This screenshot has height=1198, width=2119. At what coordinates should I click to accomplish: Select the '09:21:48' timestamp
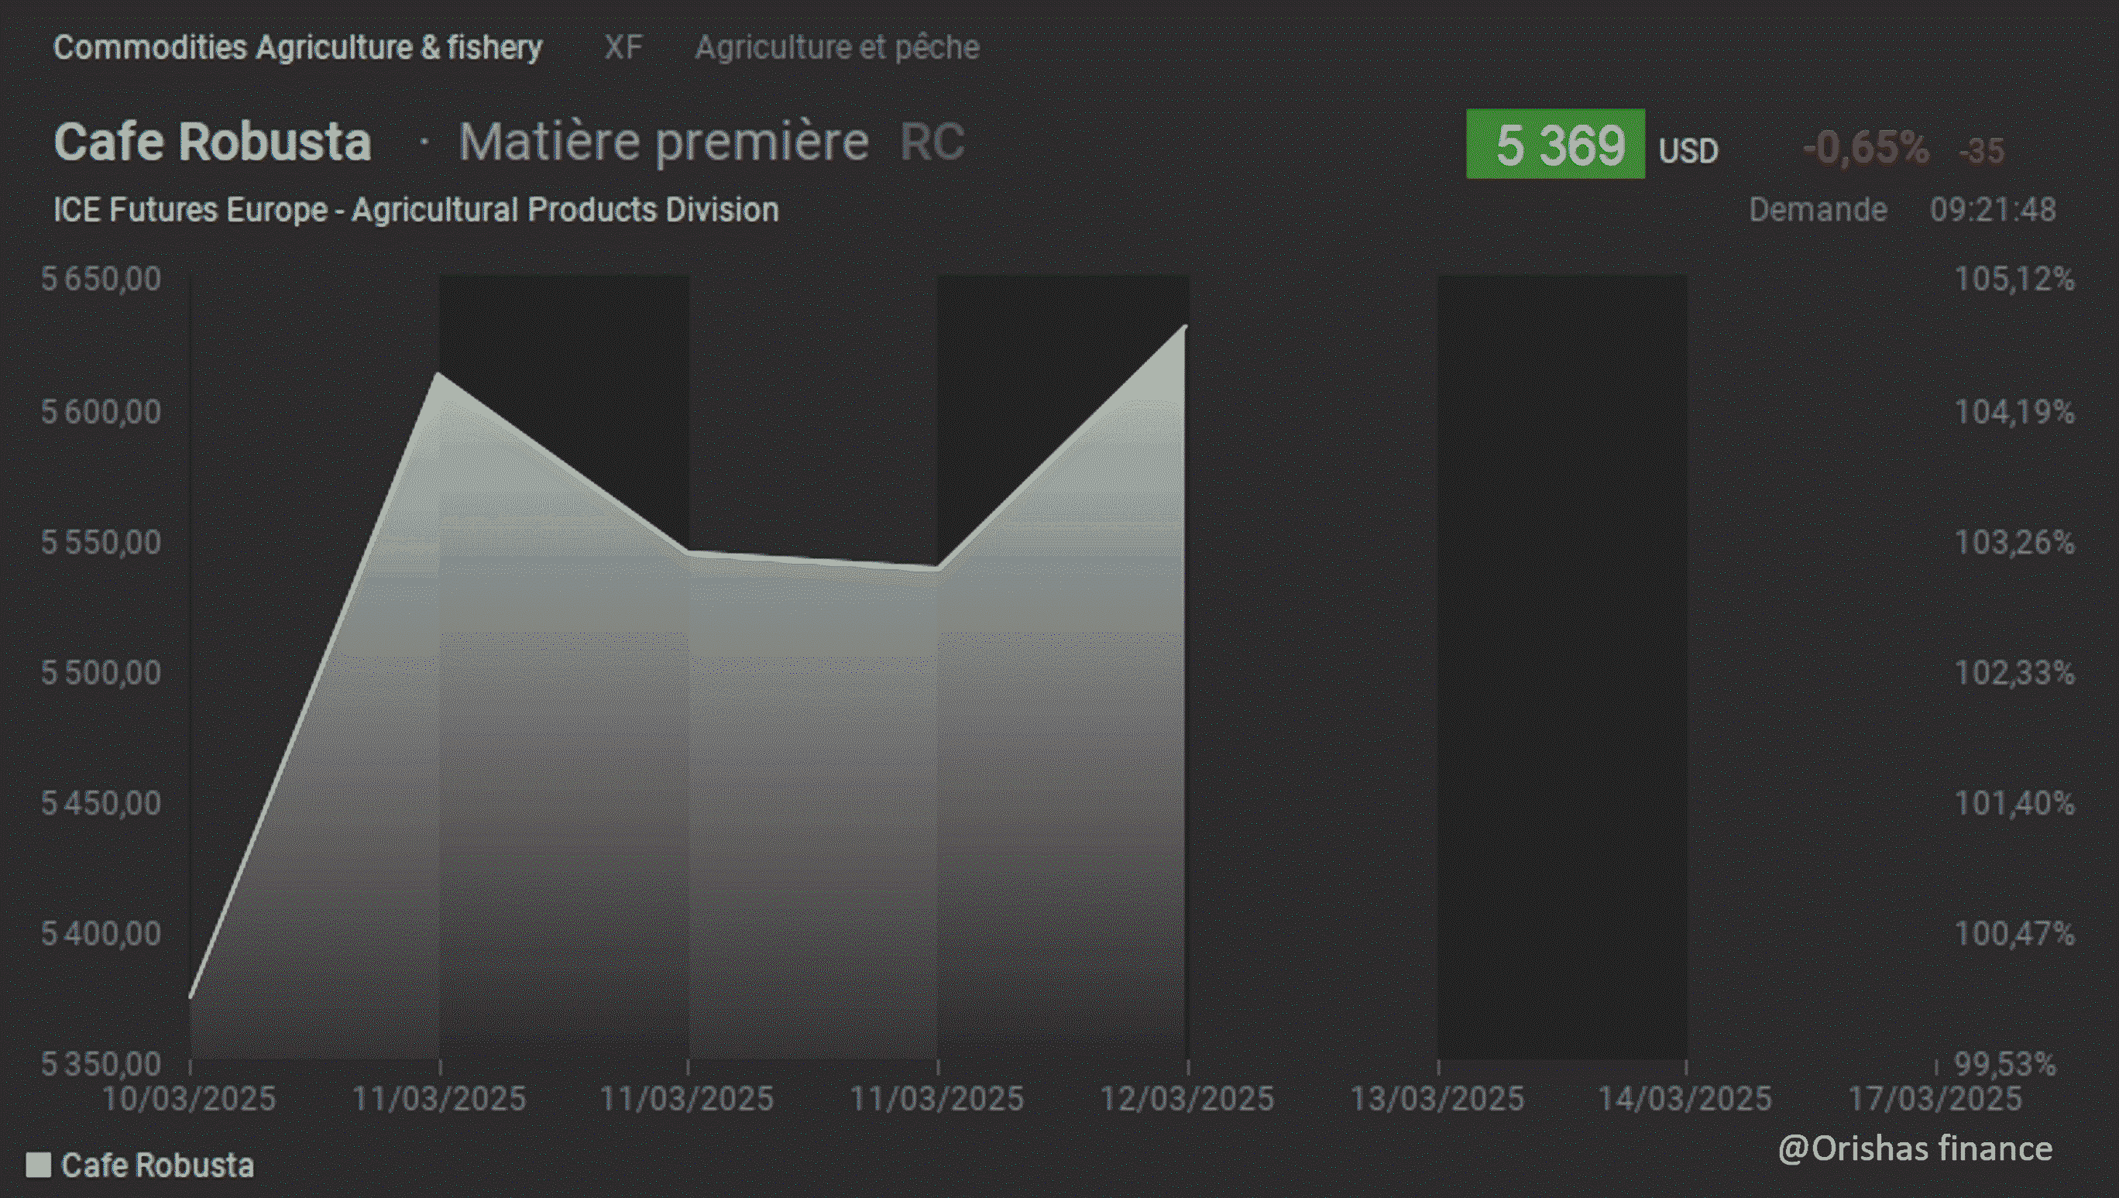point(1992,210)
